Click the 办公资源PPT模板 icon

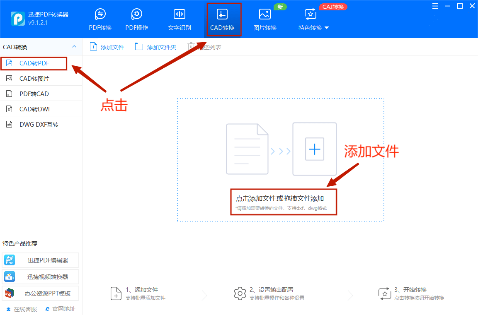tap(10, 293)
